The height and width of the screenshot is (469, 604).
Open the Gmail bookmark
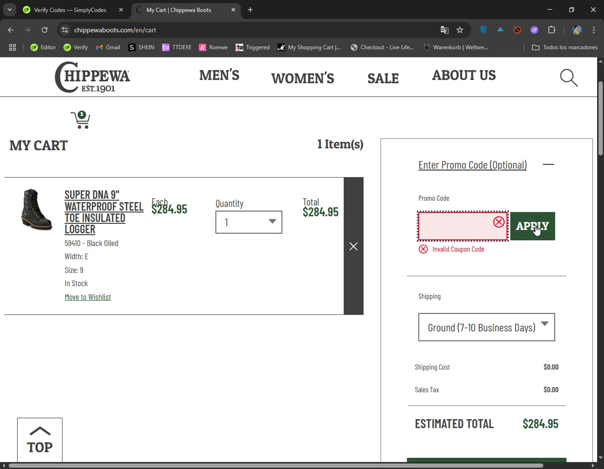pos(108,47)
